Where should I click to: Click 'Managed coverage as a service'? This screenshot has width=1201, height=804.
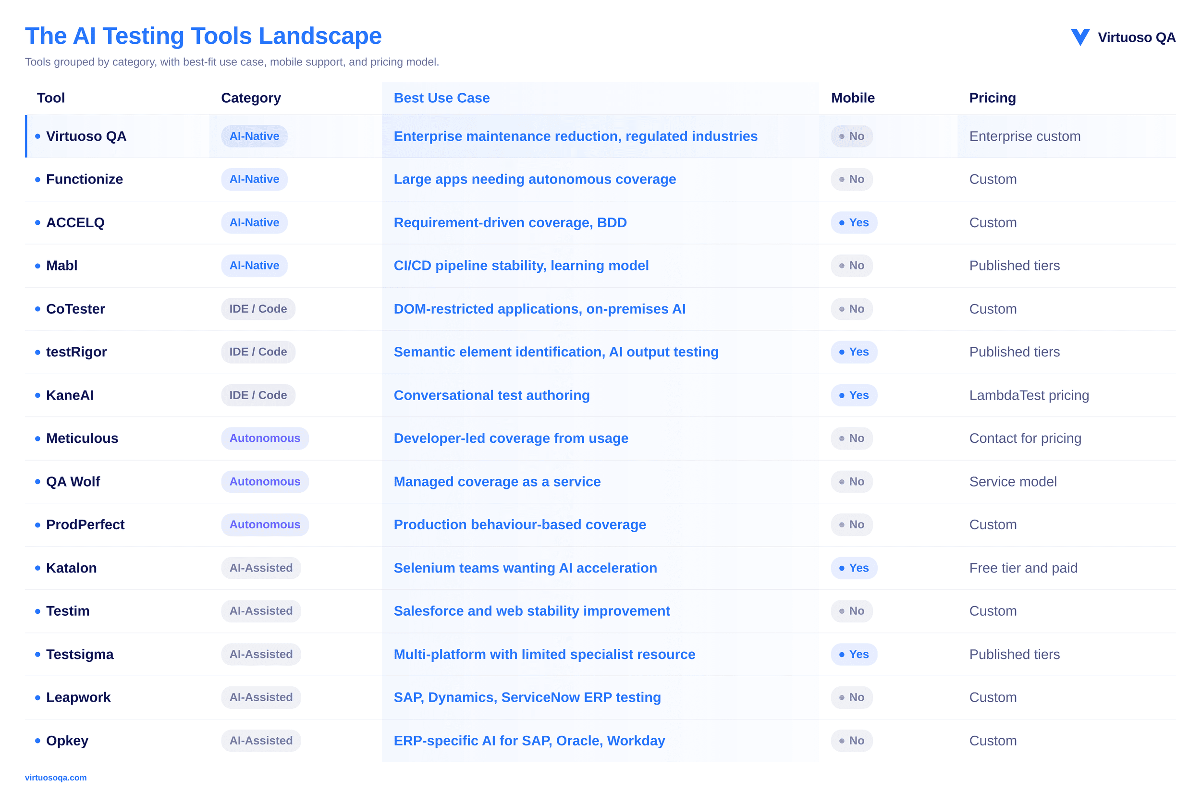(497, 482)
